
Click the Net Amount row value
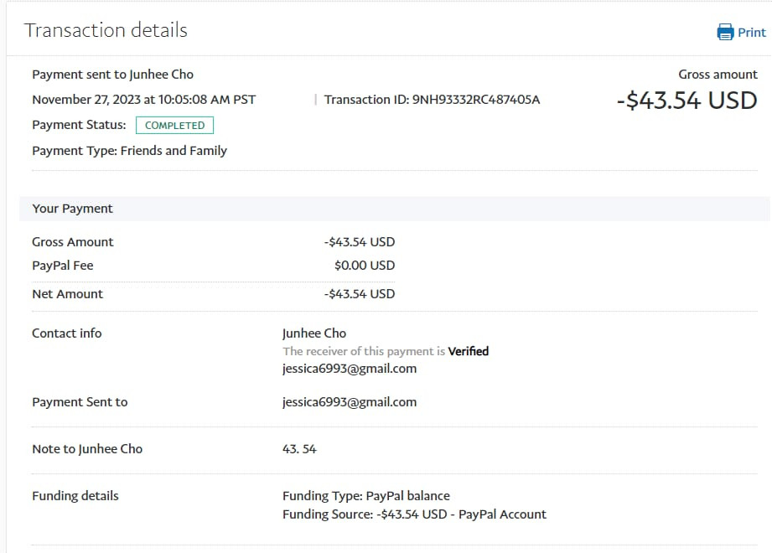[359, 294]
